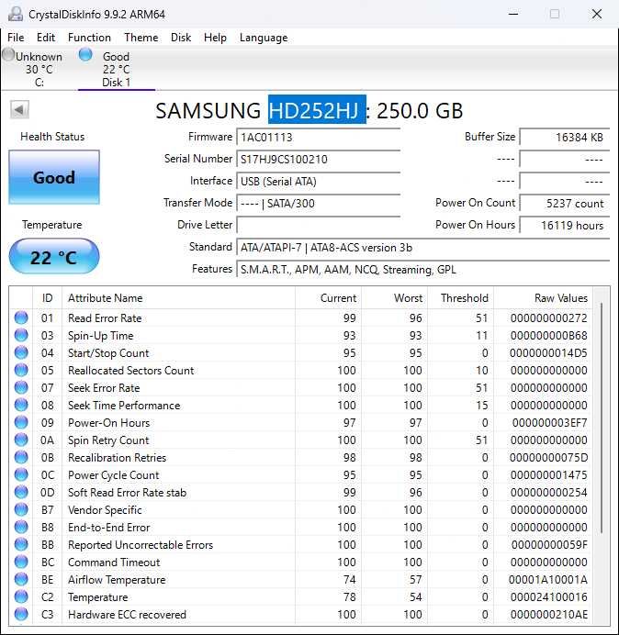Click the Serial Number field S17HJ9CS100210
619x635 pixels.
click(318, 159)
